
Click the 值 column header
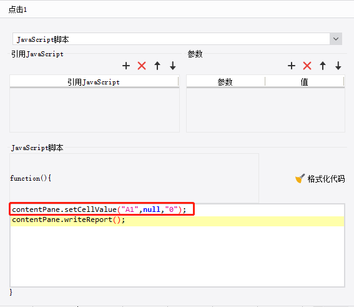(x=304, y=82)
